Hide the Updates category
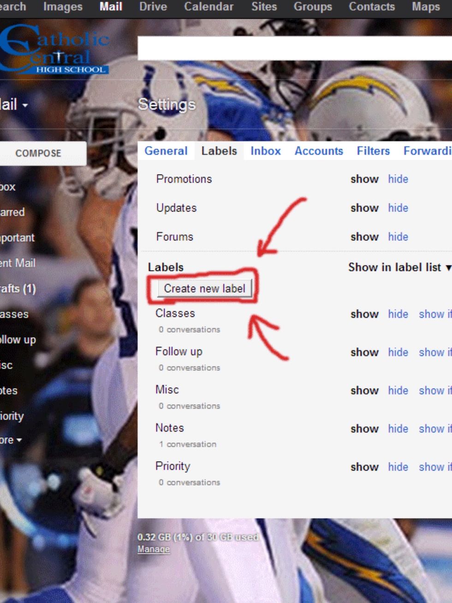Image resolution: width=452 pixels, height=603 pixels. (398, 208)
